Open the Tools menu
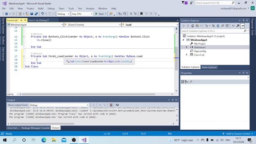256x144 pixels. pos(71,8)
